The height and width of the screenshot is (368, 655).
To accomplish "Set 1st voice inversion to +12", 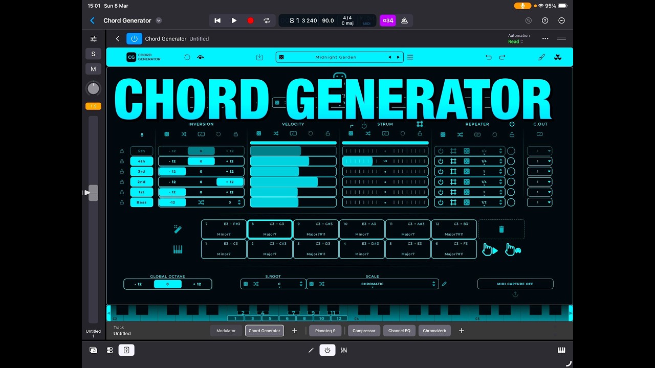I will tap(230, 192).
